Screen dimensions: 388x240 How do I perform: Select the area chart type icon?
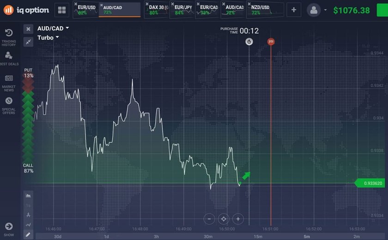(28, 196)
